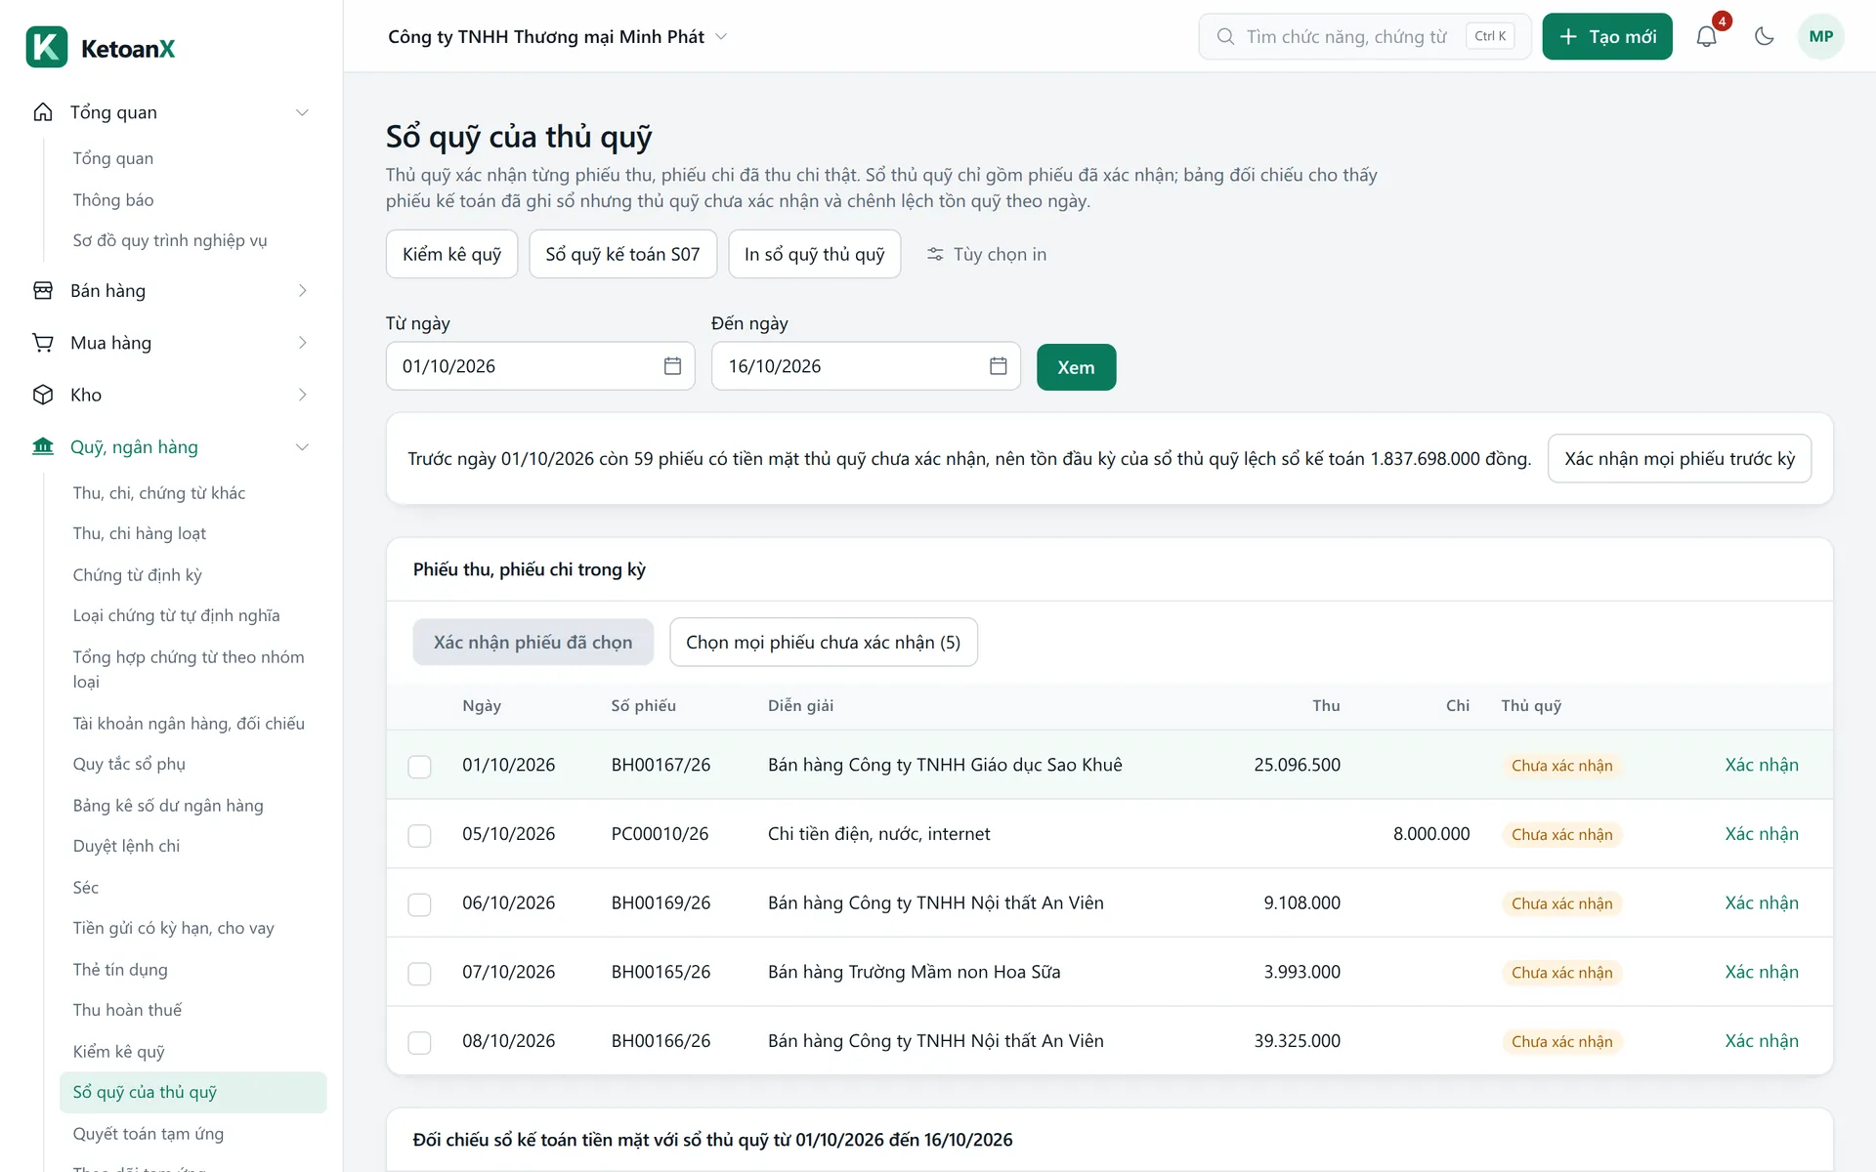Click Xác nhận mọi phiếu trước kỳ
This screenshot has width=1876, height=1172.
click(1680, 459)
